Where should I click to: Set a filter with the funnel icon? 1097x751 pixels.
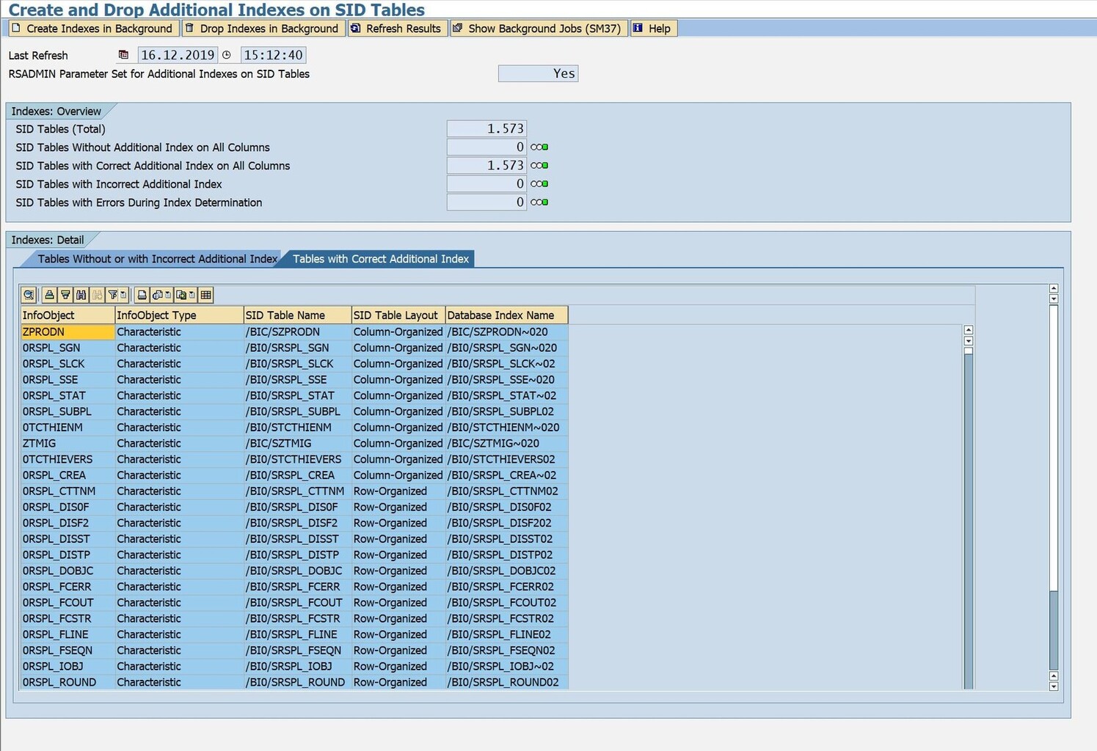tap(112, 295)
